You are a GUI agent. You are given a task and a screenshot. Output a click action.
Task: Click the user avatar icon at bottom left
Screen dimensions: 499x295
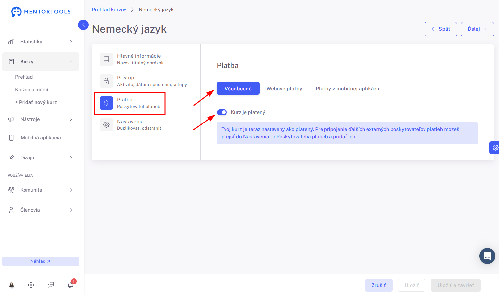point(12,285)
